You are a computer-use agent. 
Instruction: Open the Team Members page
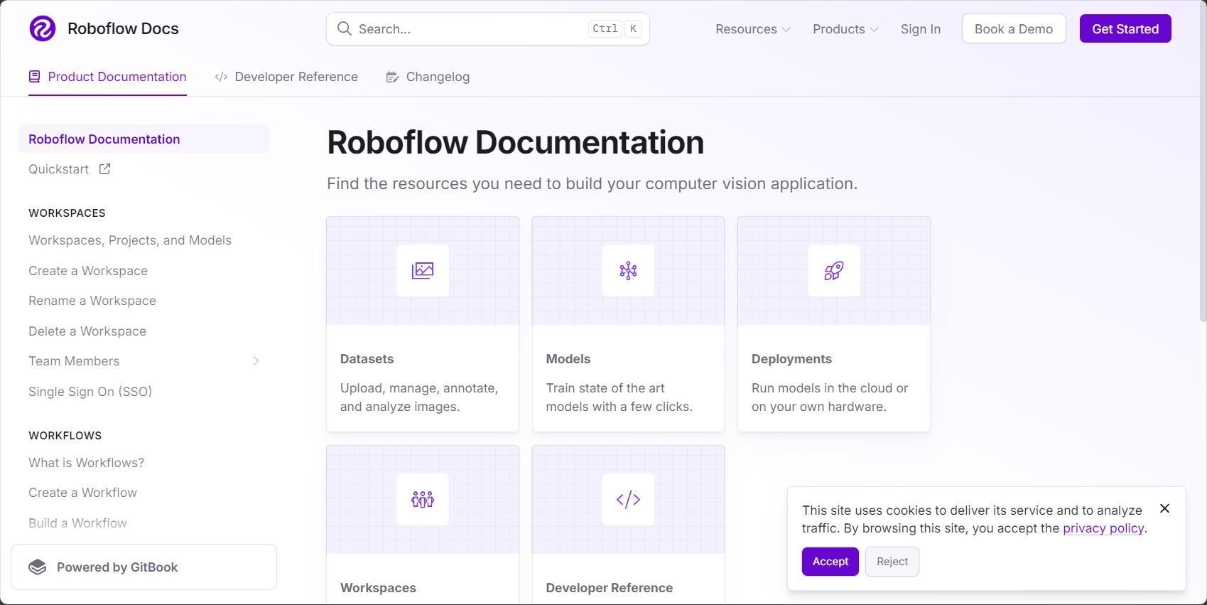coord(74,361)
